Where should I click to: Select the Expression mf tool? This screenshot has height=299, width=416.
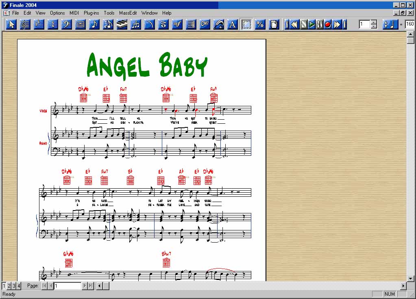point(177,24)
